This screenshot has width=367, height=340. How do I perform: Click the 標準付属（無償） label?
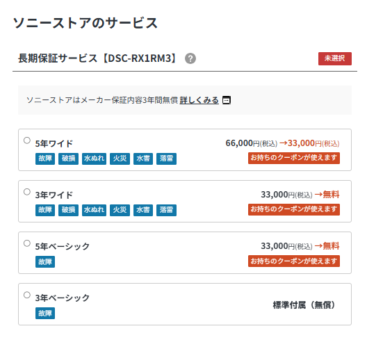(x=304, y=305)
